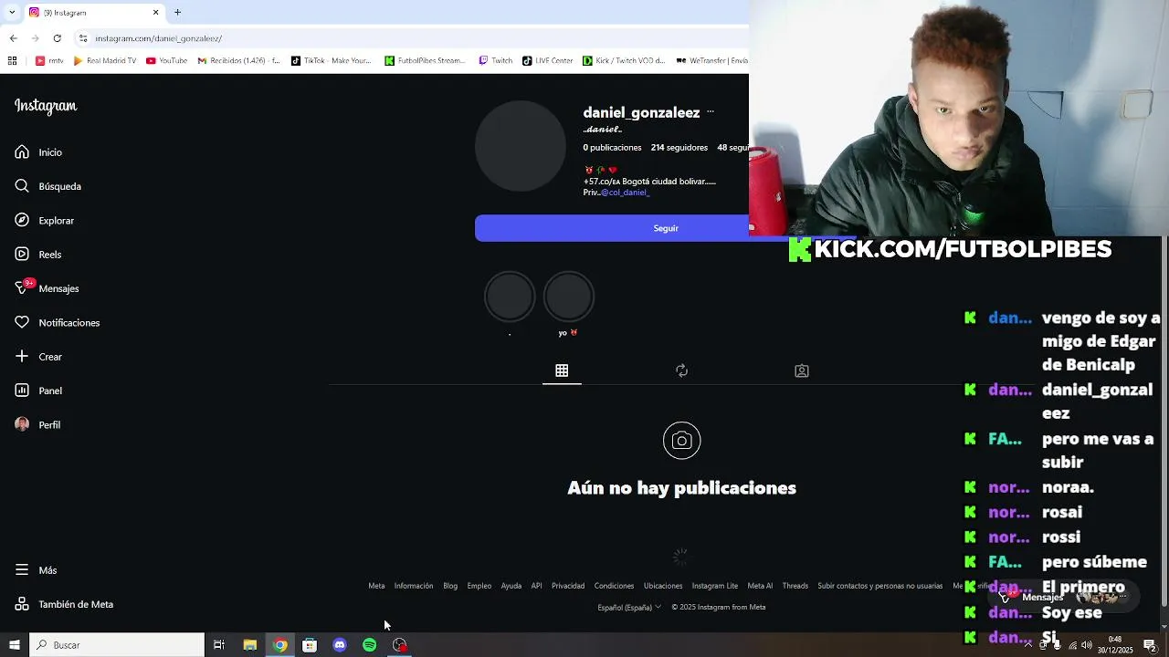Click the Instagram logo wordmark

46,106
